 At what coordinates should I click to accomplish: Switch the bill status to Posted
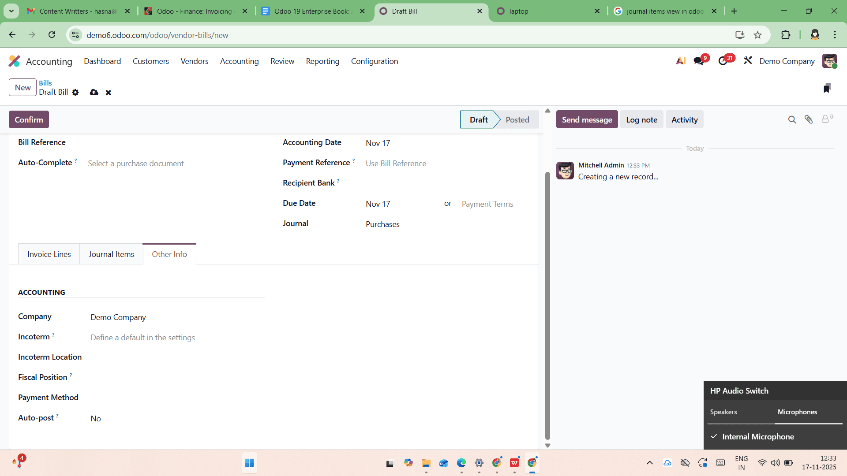point(517,119)
